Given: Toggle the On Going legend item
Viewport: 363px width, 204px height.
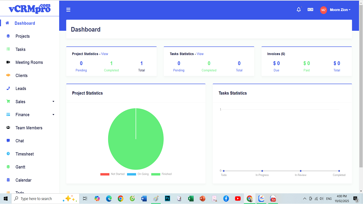Looking at the screenshot, I should point(138,174).
